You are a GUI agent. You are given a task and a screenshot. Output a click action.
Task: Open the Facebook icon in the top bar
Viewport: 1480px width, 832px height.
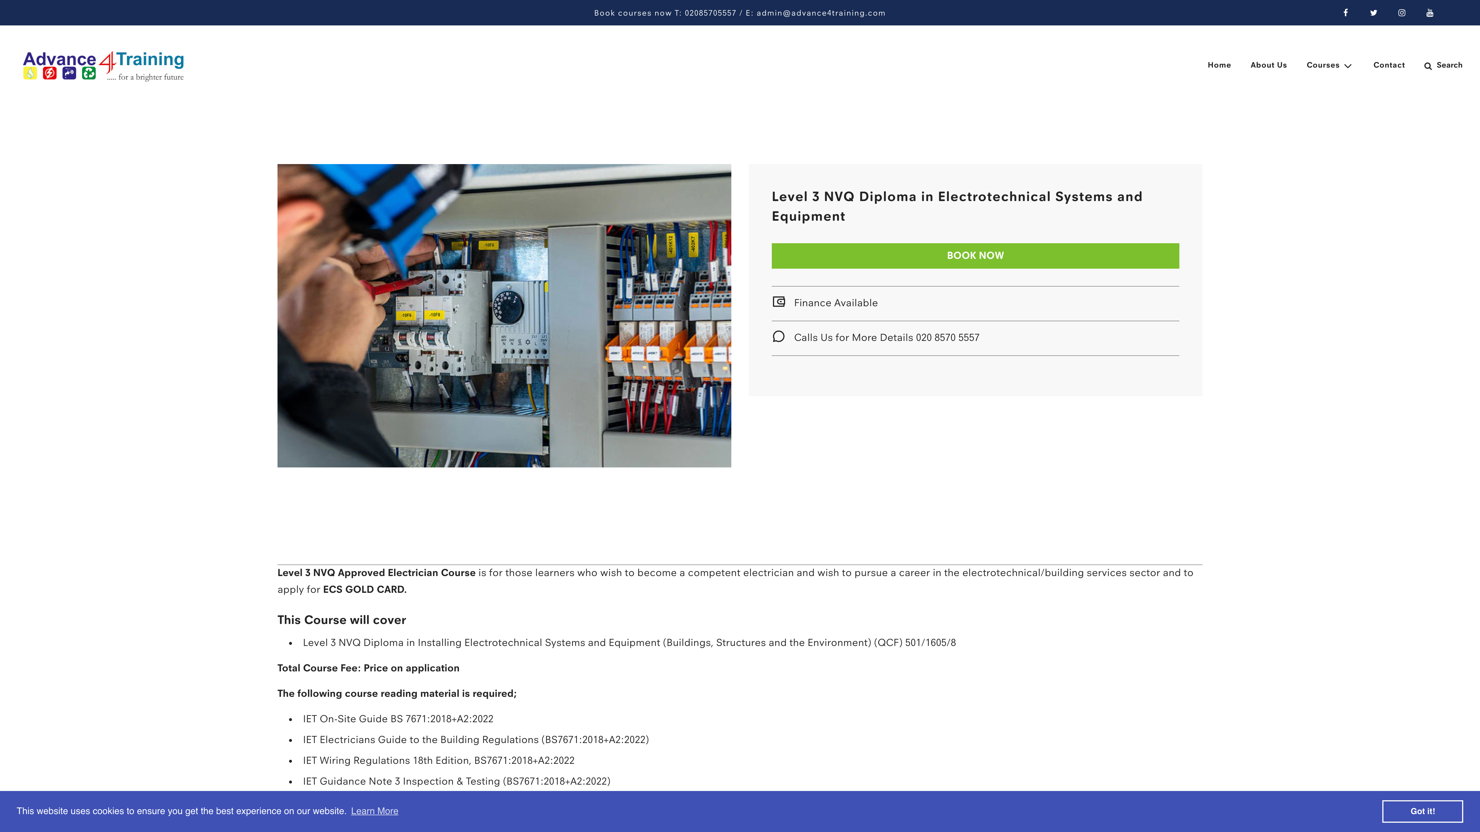(x=1346, y=12)
